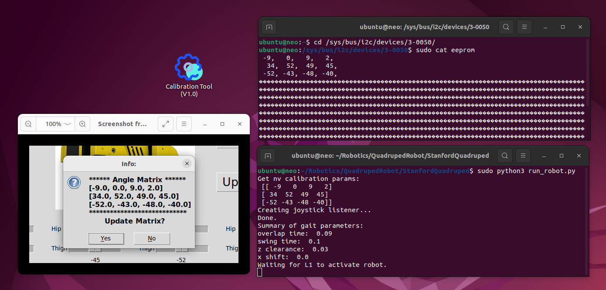Maximize the StanfordQuadruped terminal window
Viewport: 606px width, 290px height.
(x=562, y=155)
